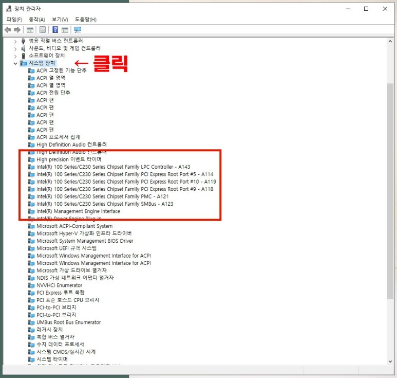The height and width of the screenshot is (378, 397).
Task: Click the blue Help question-mark icon
Action: point(55,30)
